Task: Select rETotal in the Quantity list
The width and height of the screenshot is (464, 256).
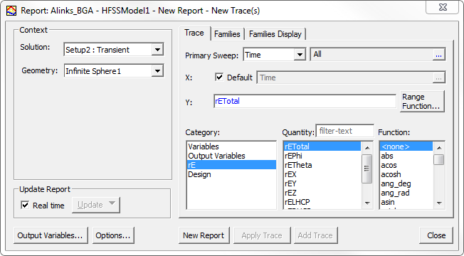Action: click(x=322, y=146)
